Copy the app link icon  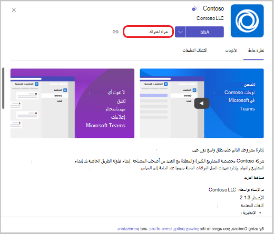(x=115, y=32)
